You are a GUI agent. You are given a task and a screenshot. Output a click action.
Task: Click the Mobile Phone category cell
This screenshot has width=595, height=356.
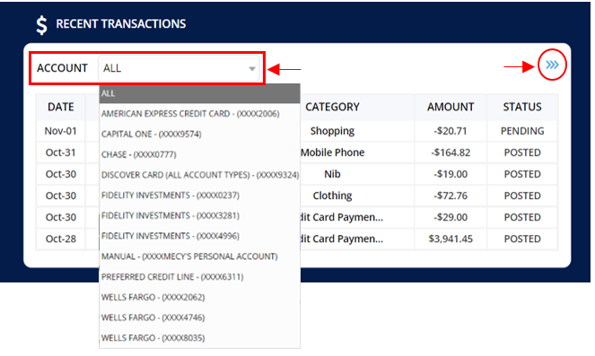click(x=332, y=152)
